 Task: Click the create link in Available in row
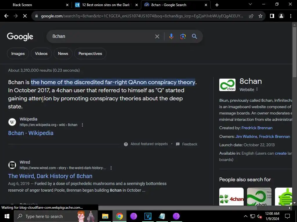pyautogui.click(x=280, y=153)
